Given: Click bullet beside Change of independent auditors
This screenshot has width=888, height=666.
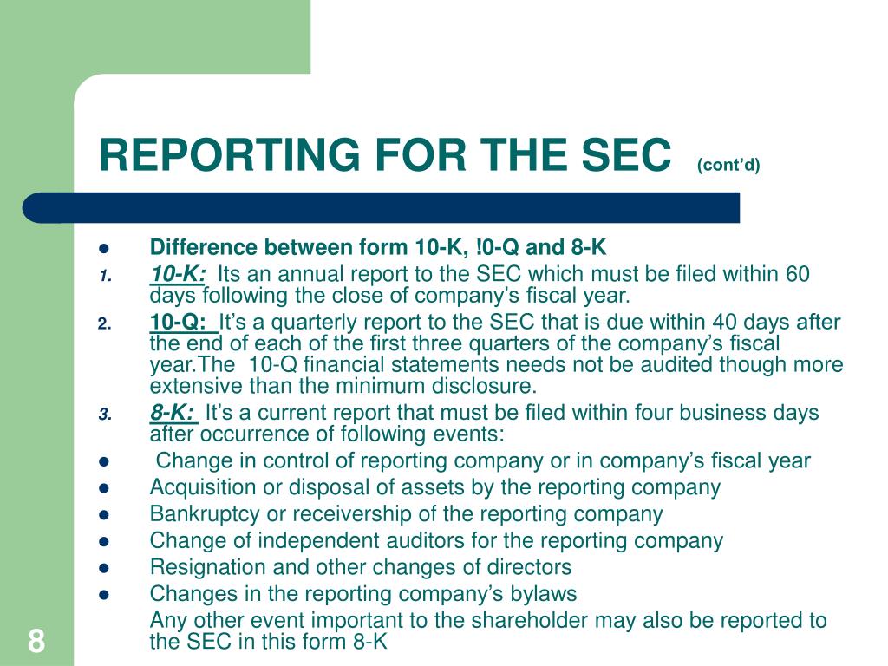Looking at the screenshot, I should (x=104, y=541).
